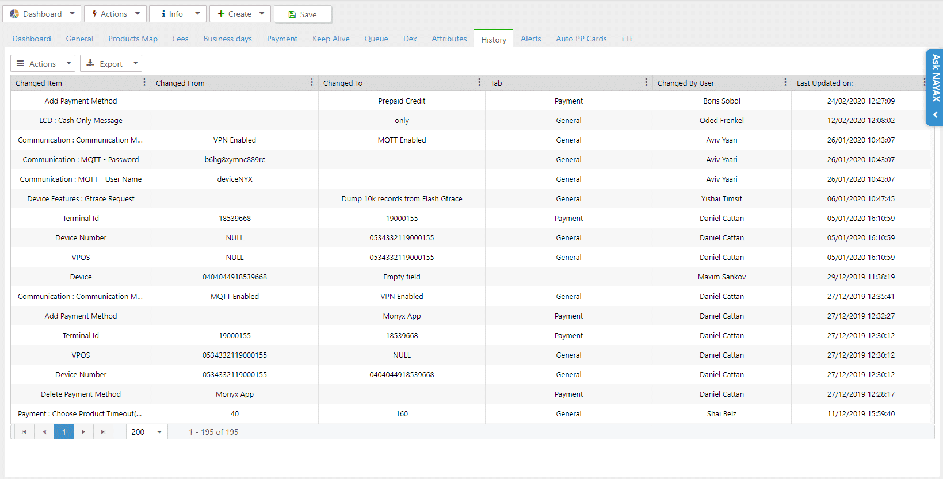943x479 pixels.
Task: Click the Dashboard pie chart icon
Action: coord(14,14)
